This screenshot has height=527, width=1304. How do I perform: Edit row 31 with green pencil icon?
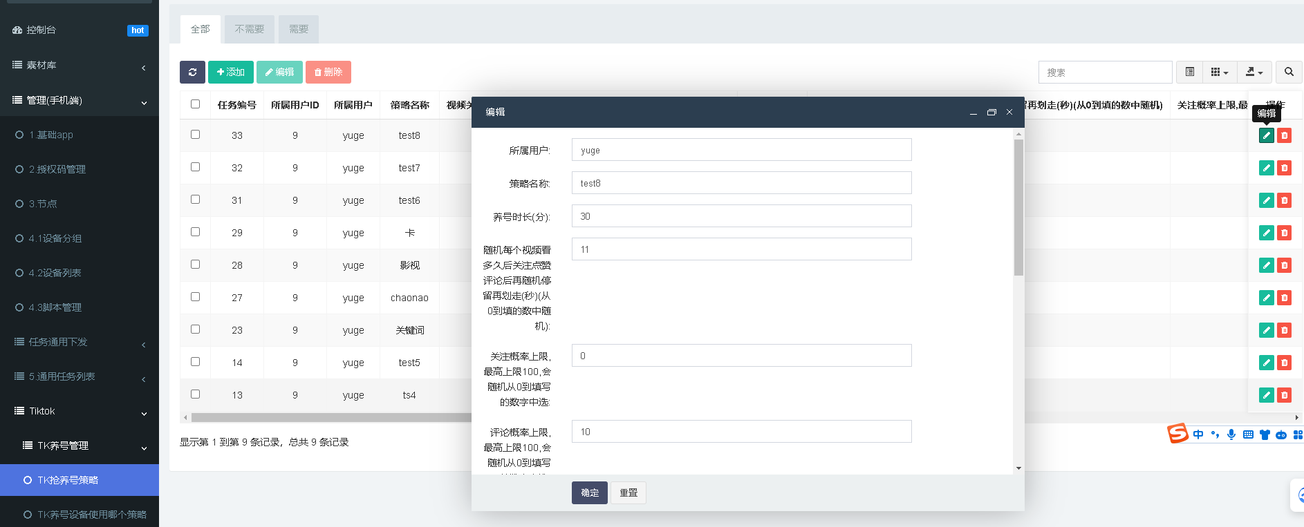[1266, 200]
